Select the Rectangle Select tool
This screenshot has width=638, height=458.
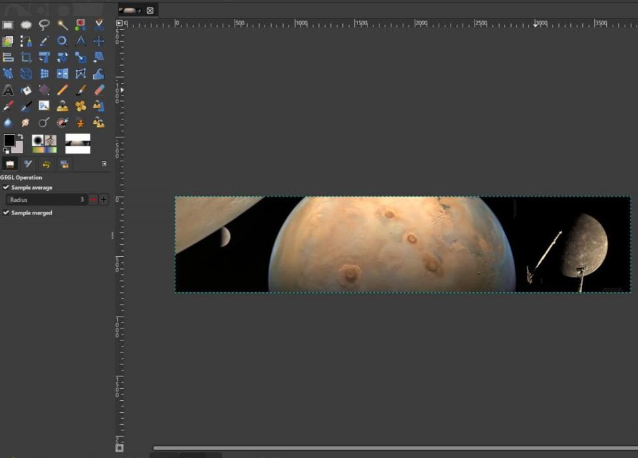pos(8,25)
